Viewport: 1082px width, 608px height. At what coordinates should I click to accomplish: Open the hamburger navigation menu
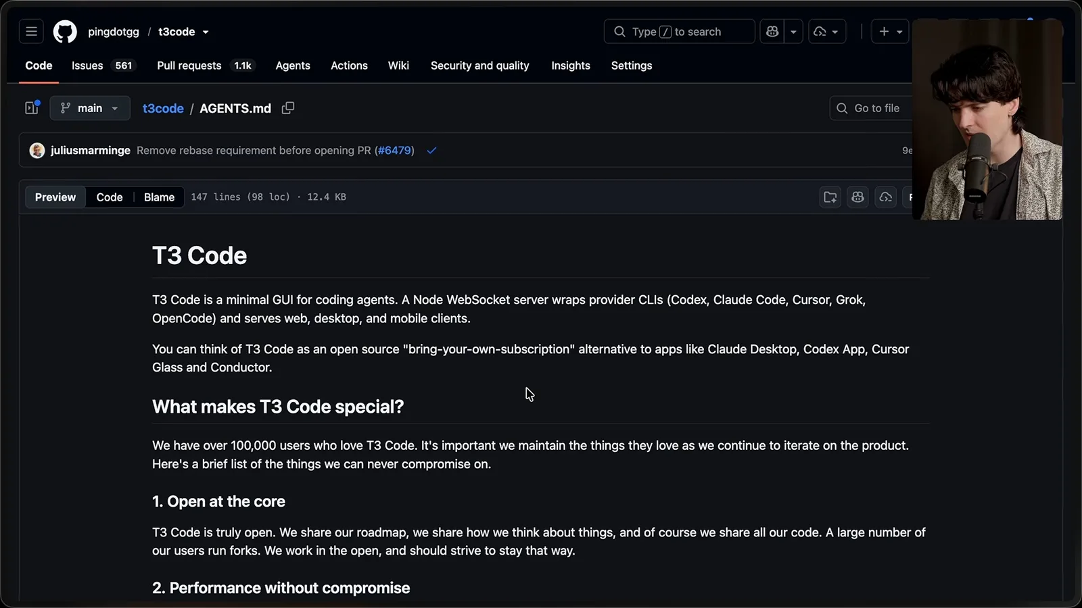(31, 32)
